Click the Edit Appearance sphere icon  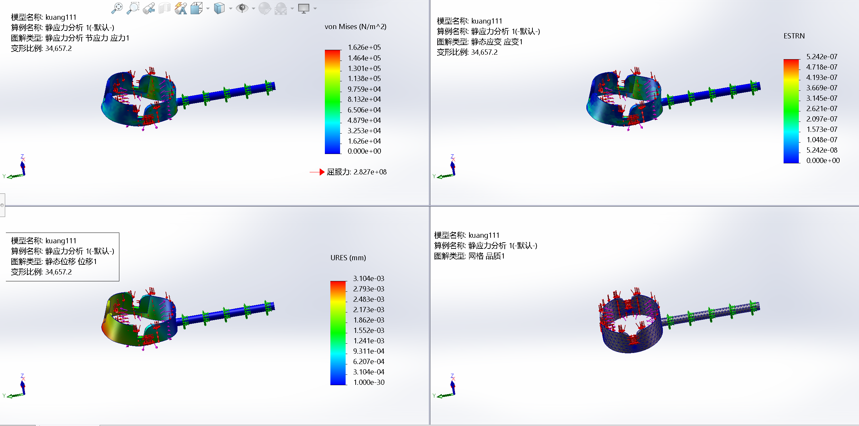(x=265, y=8)
